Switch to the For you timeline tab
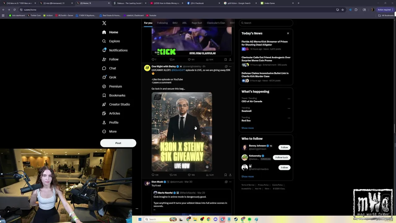The height and width of the screenshot is (223, 396). [148, 23]
